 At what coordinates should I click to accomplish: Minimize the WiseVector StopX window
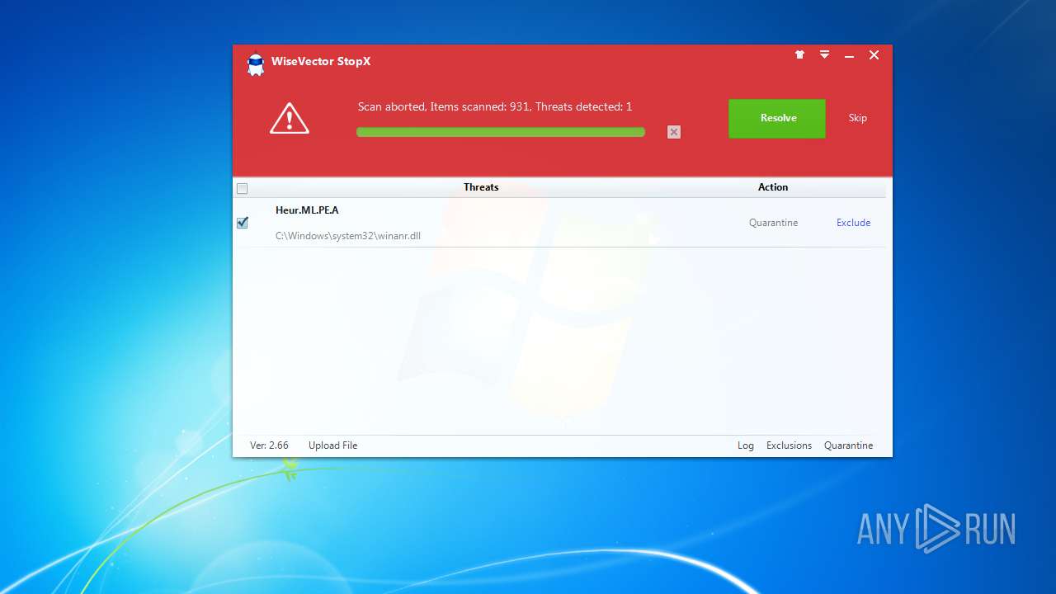849,55
